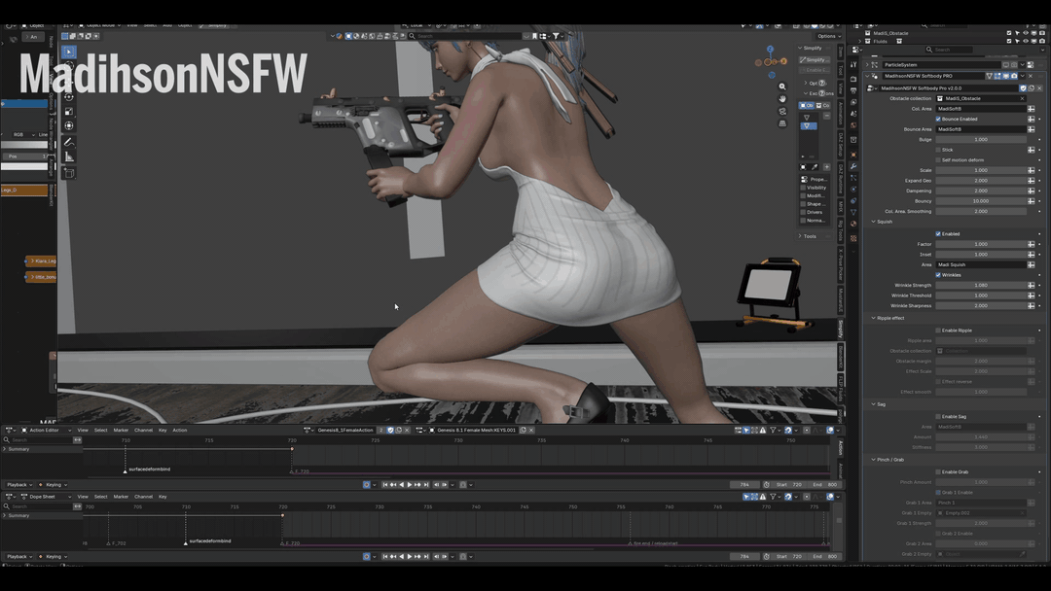Toggle edit mode display on Softbody PRO modifier
Screen dimensions: 1051x591
[997, 76]
